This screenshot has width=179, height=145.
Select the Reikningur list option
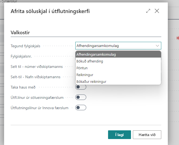tap(85, 75)
